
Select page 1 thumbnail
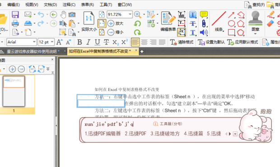point(14,91)
